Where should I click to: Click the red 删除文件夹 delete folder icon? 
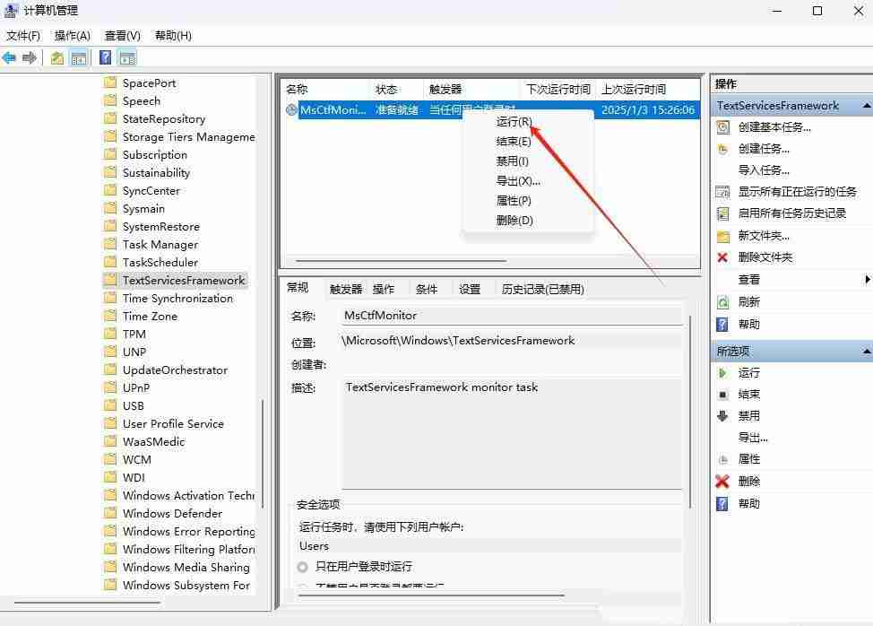pos(723,257)
